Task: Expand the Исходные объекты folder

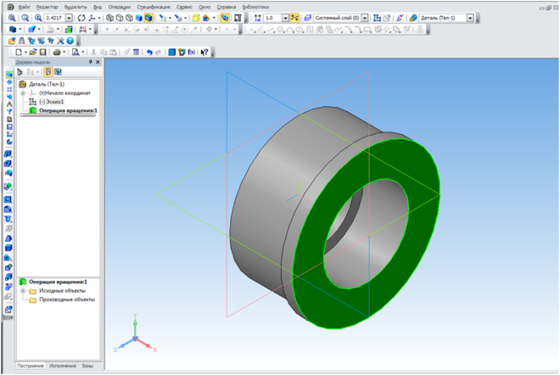Action: 23,291
